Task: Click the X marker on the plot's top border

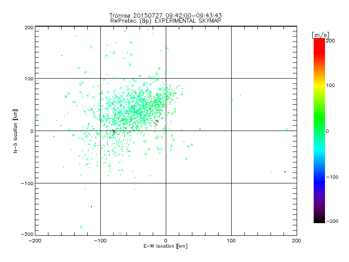Action: [178, 28]
